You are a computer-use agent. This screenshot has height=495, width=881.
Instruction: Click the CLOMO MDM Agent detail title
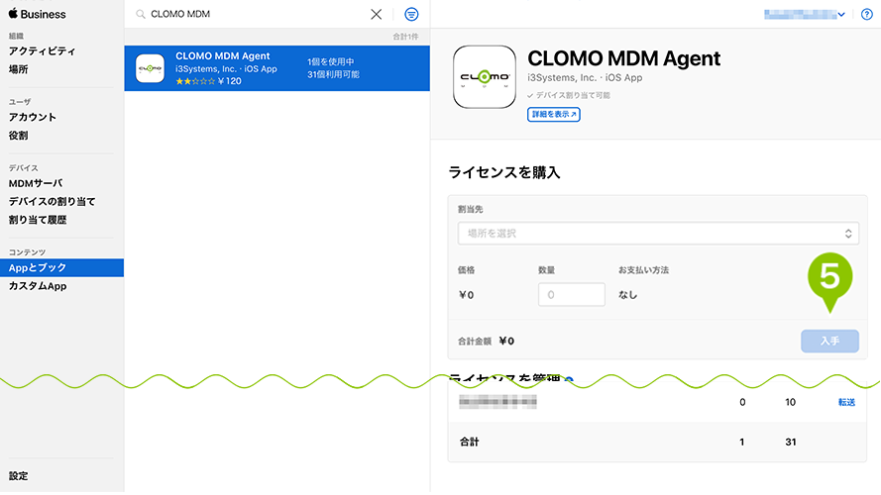[623, 58]
